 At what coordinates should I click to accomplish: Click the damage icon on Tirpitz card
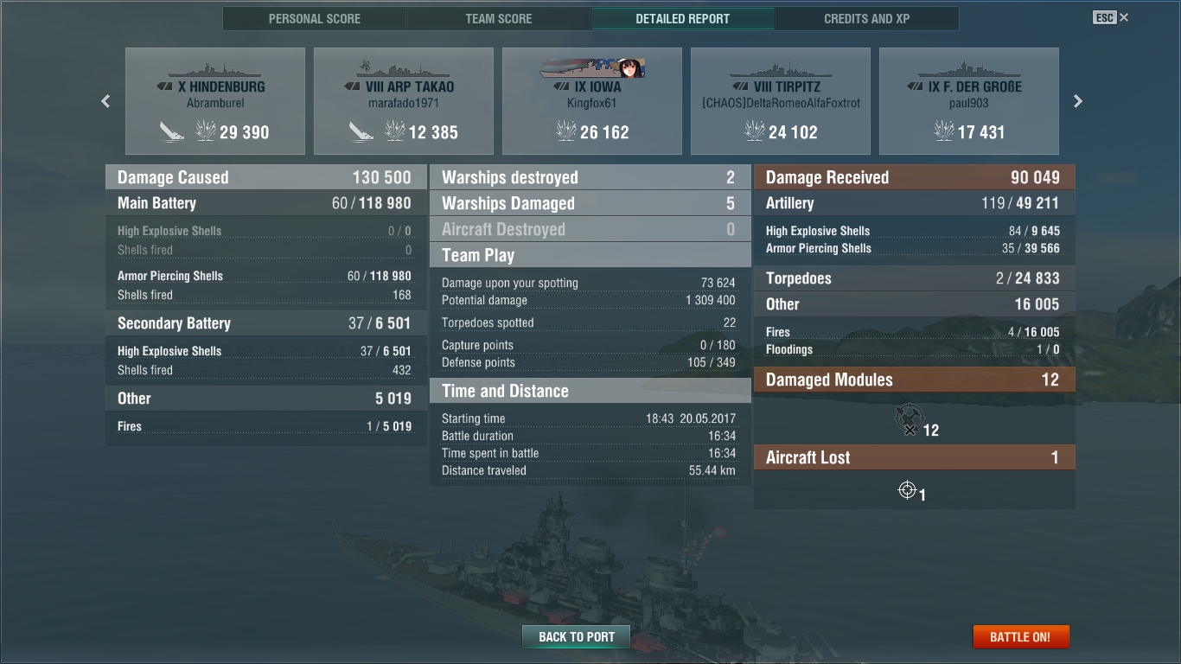coord(755,131)
